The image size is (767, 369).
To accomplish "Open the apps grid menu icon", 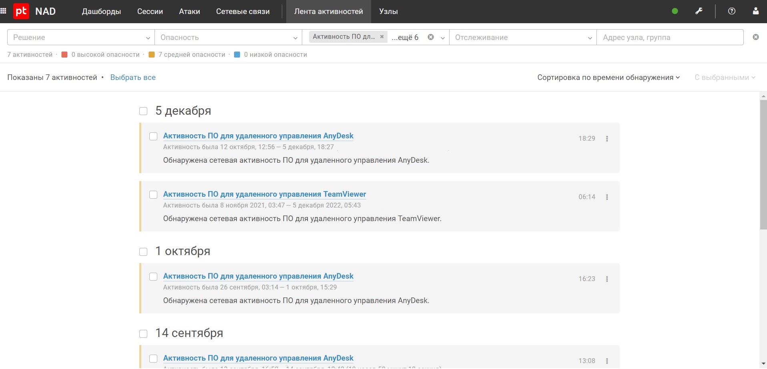I will (x=4, y=11).
